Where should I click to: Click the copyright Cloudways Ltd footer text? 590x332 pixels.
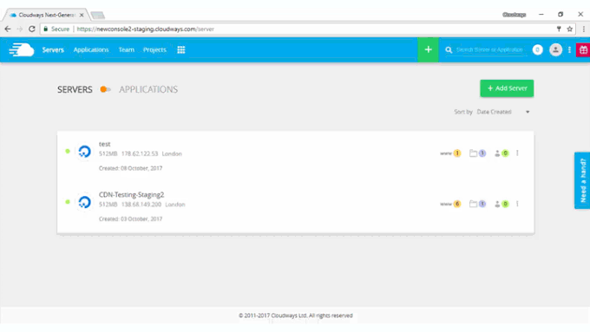click(x=295, y=316)
